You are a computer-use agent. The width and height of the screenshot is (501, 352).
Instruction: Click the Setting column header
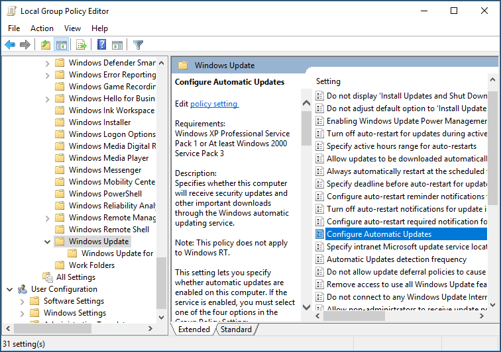click(328, 81)
